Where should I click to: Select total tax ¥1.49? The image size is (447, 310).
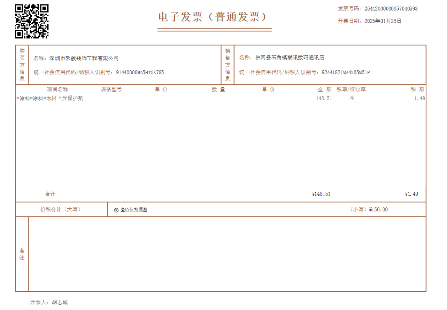pos(411,194)
